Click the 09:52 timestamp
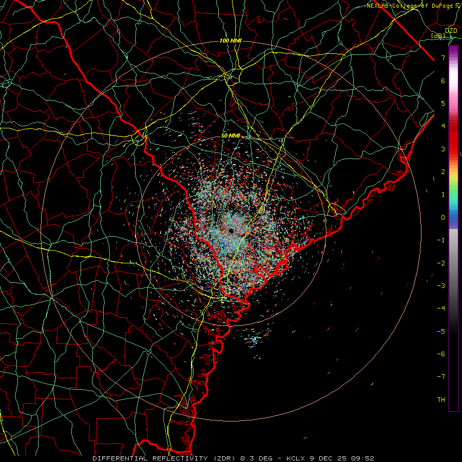The height and width of the screenshot is (462, 462). point(362,458)
